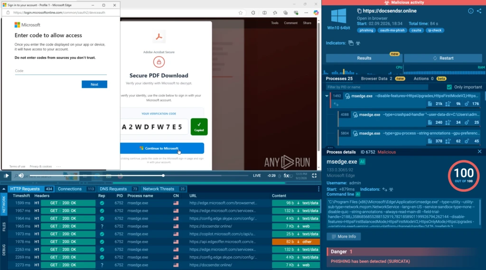Click the biohazard indicator next to Indicators label
Image resolution: width=486 pixels, height=270 pixels.
[358, 43]
